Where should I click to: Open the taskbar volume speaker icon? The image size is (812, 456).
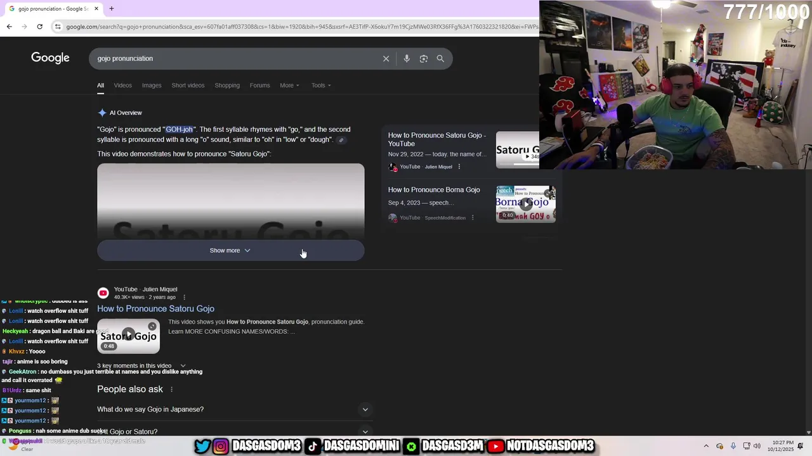click(x=757, y=446)
